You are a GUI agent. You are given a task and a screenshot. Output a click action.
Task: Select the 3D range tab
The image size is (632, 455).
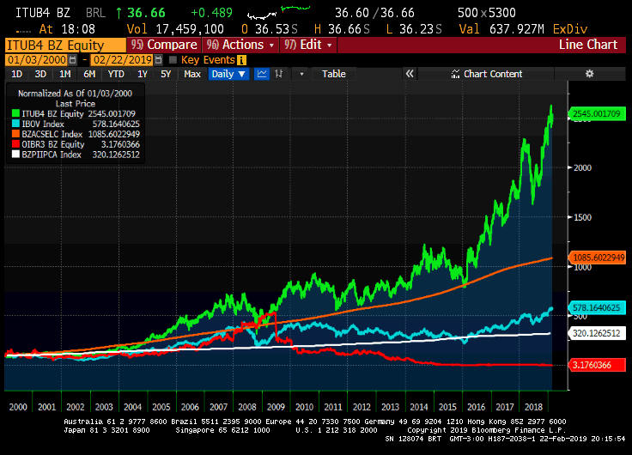tap(40, 74)
